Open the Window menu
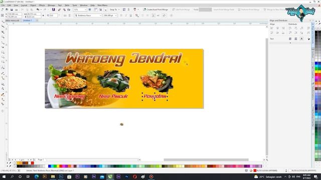This screenshot has width=321, height=180. (84, 5)
